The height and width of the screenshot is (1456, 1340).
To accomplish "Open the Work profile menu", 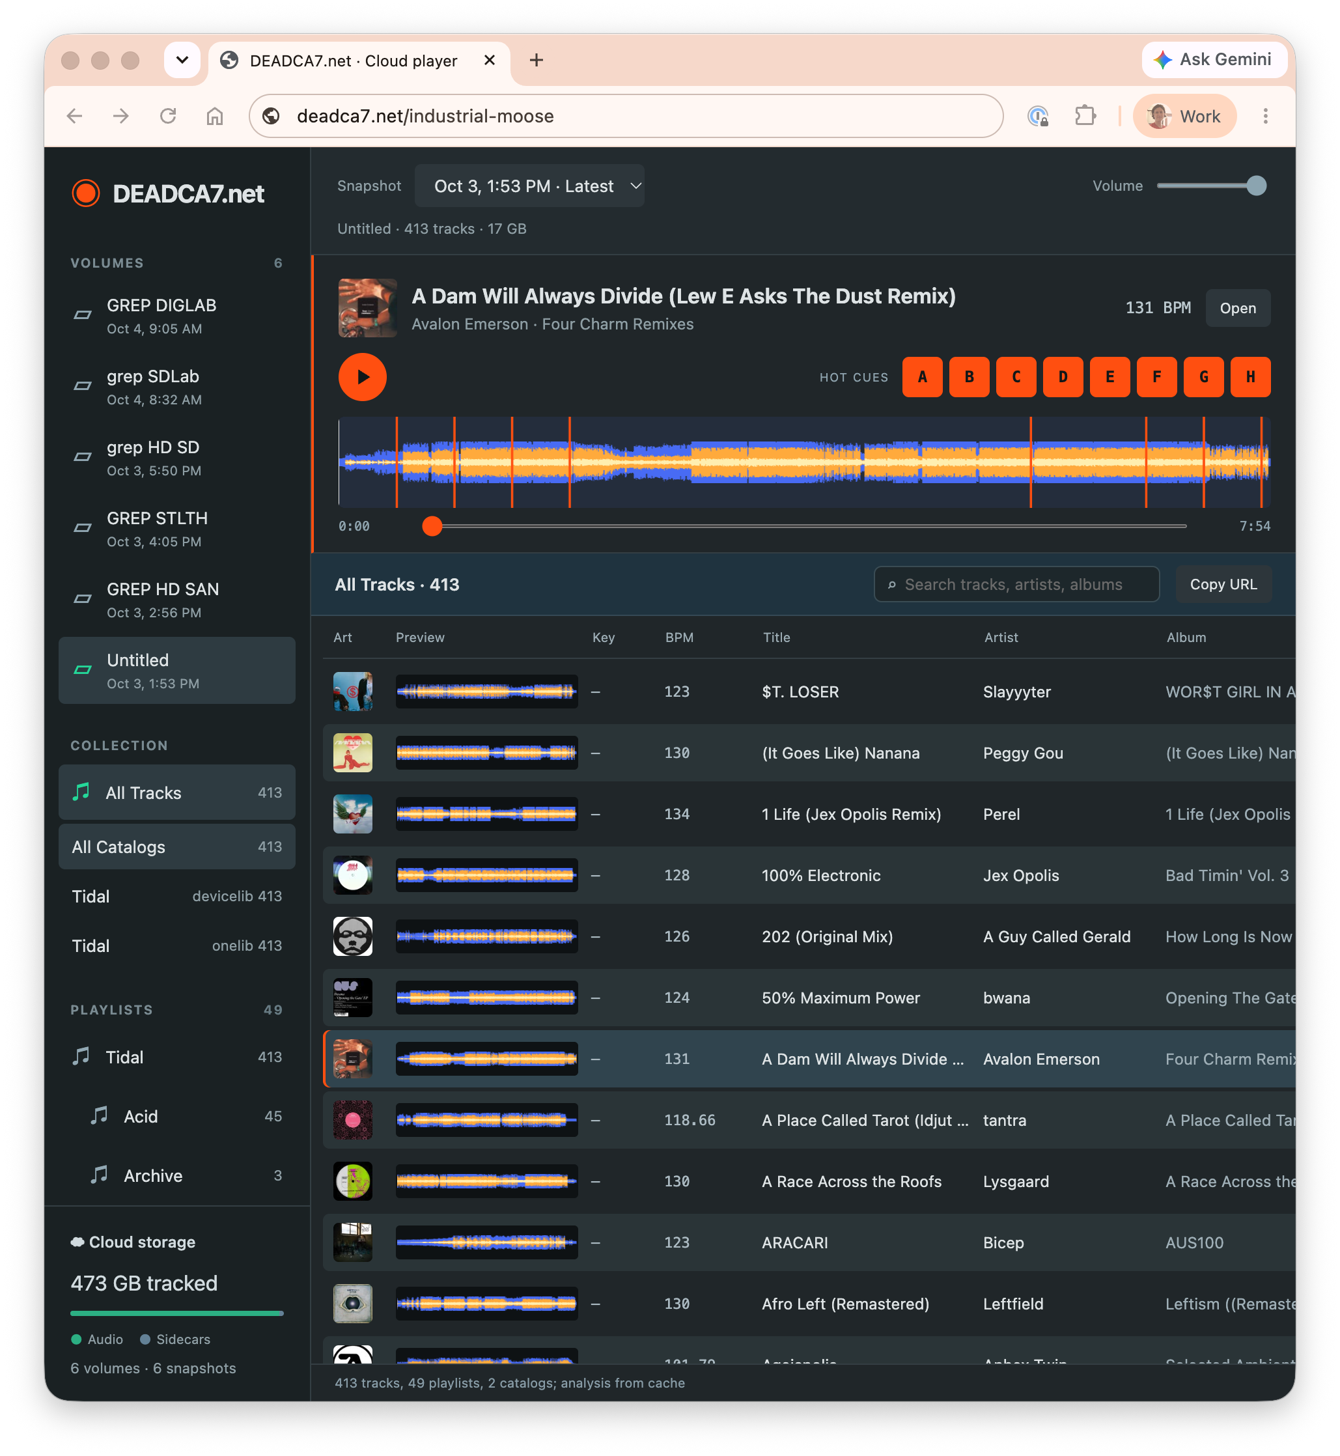I will [x=1184, y=116].
